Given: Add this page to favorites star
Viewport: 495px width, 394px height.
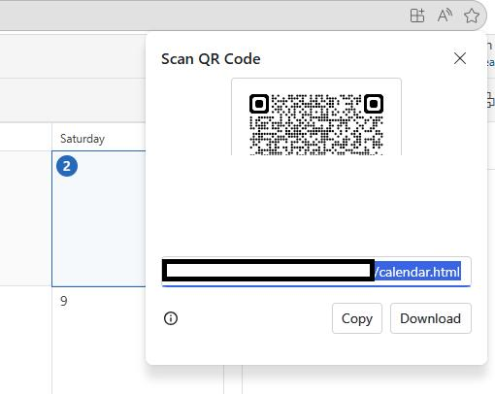Looking at the screenshot, I should (x=472, y=16).
